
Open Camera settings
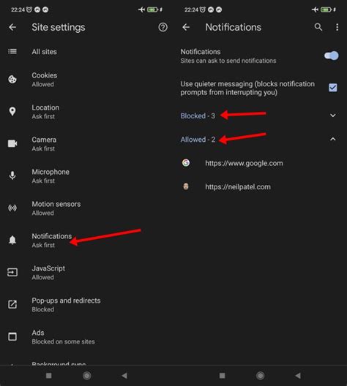pos(86,144)
